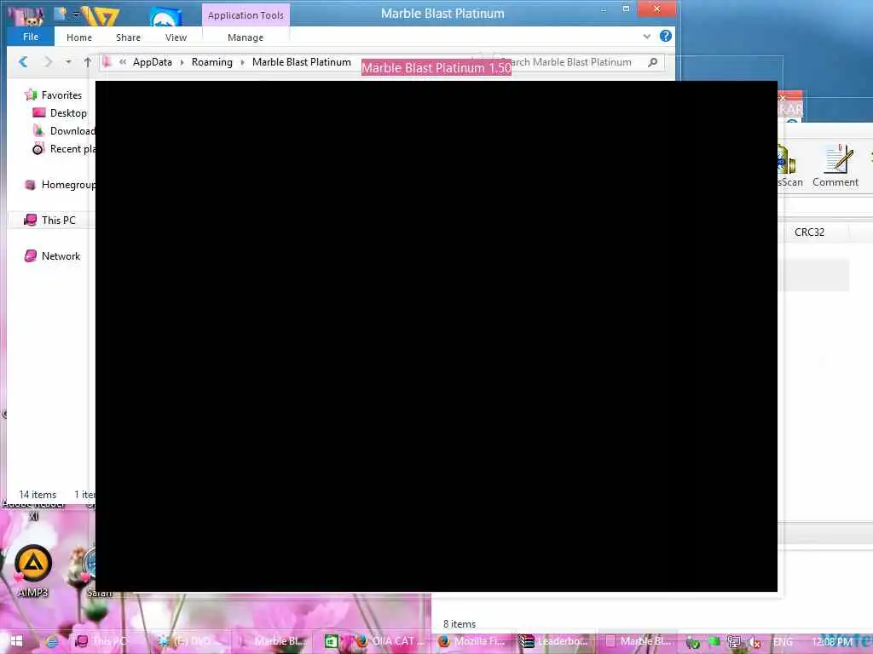The image size is (873, 654).
Task: Click the Favorites star icon
Action: click(31, 95)
